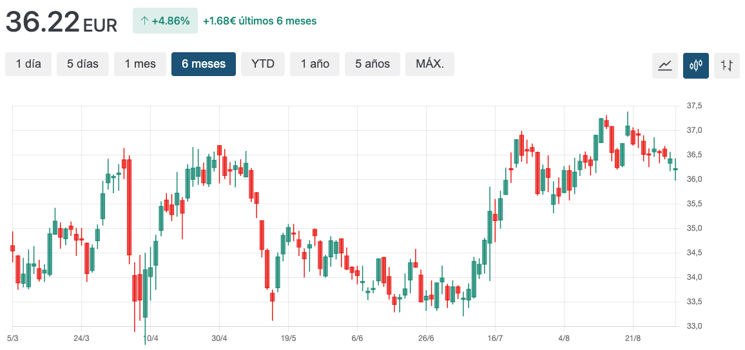Show the 5 días price range
Viewport: 745px width, 350px height.
82,64
